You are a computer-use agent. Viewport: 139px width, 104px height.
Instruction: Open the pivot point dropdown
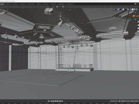(x=54, y=7)
